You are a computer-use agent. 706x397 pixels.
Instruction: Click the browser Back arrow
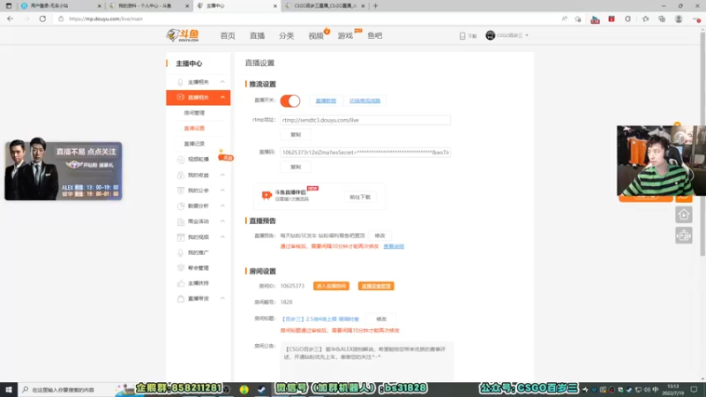tap(10, 19)
